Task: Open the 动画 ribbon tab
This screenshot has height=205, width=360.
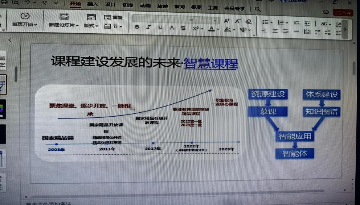Action: (145, 6)
